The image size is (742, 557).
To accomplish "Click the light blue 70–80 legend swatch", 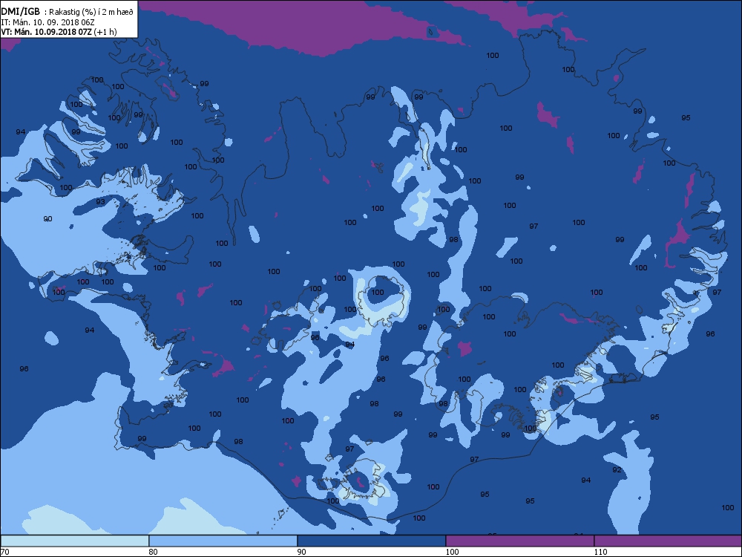I will point(75,541).
